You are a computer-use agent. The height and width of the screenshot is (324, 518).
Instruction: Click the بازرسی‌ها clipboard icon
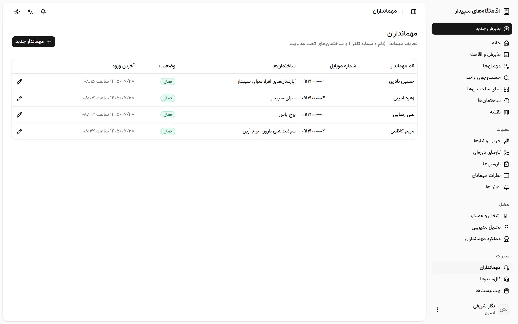click(506, 164)
